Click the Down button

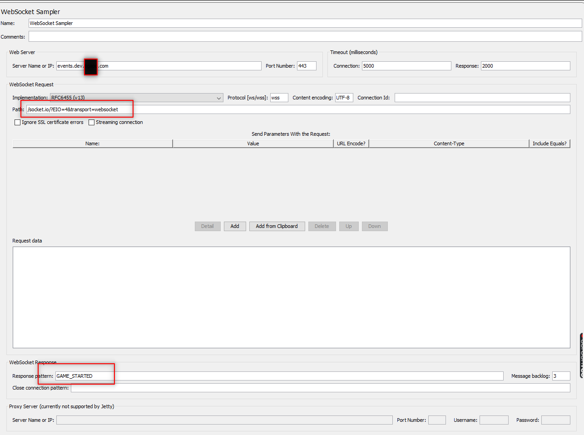(375, 226)
